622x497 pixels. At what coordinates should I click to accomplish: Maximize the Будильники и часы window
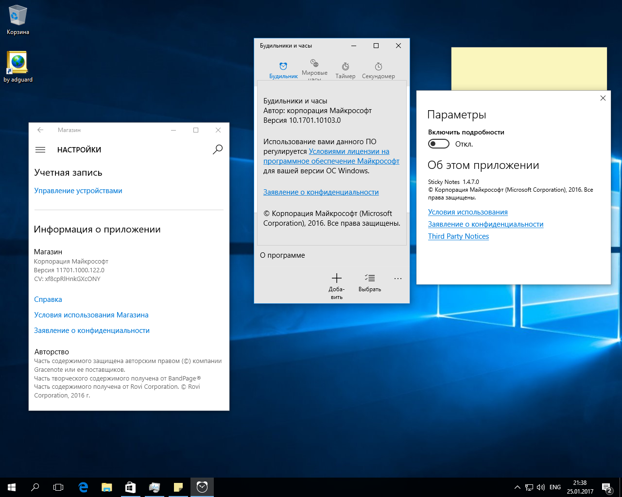pyautogui.click(x=376, y=46)
